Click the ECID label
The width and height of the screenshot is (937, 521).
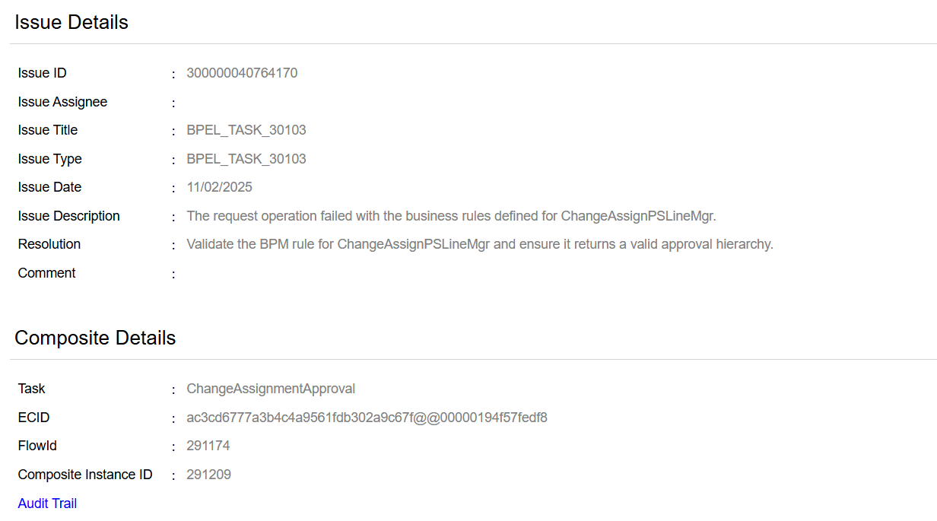36,418
